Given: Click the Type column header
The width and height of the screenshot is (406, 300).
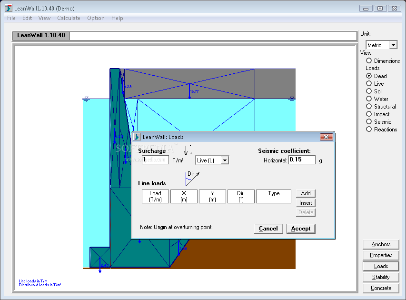Looking at the screenshot, I should click(x=274, y=196).
